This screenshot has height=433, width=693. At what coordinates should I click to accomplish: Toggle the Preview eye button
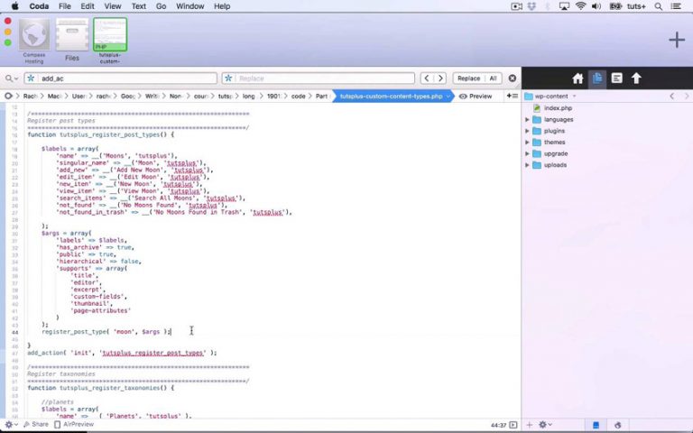click(476, 96)
